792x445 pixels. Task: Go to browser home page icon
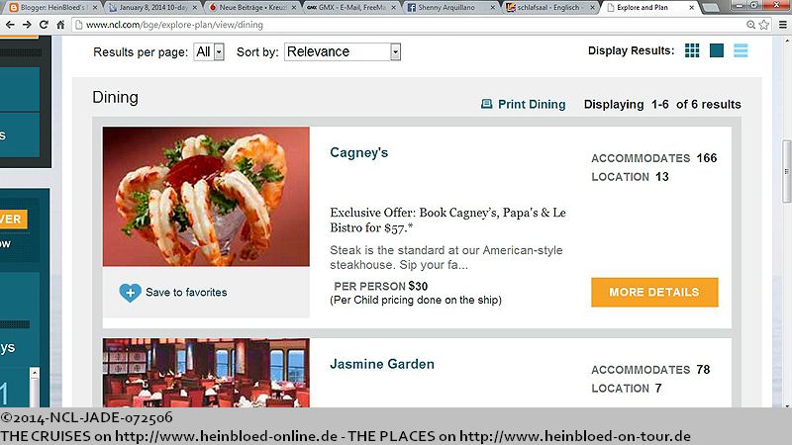[x=60, y=25]
